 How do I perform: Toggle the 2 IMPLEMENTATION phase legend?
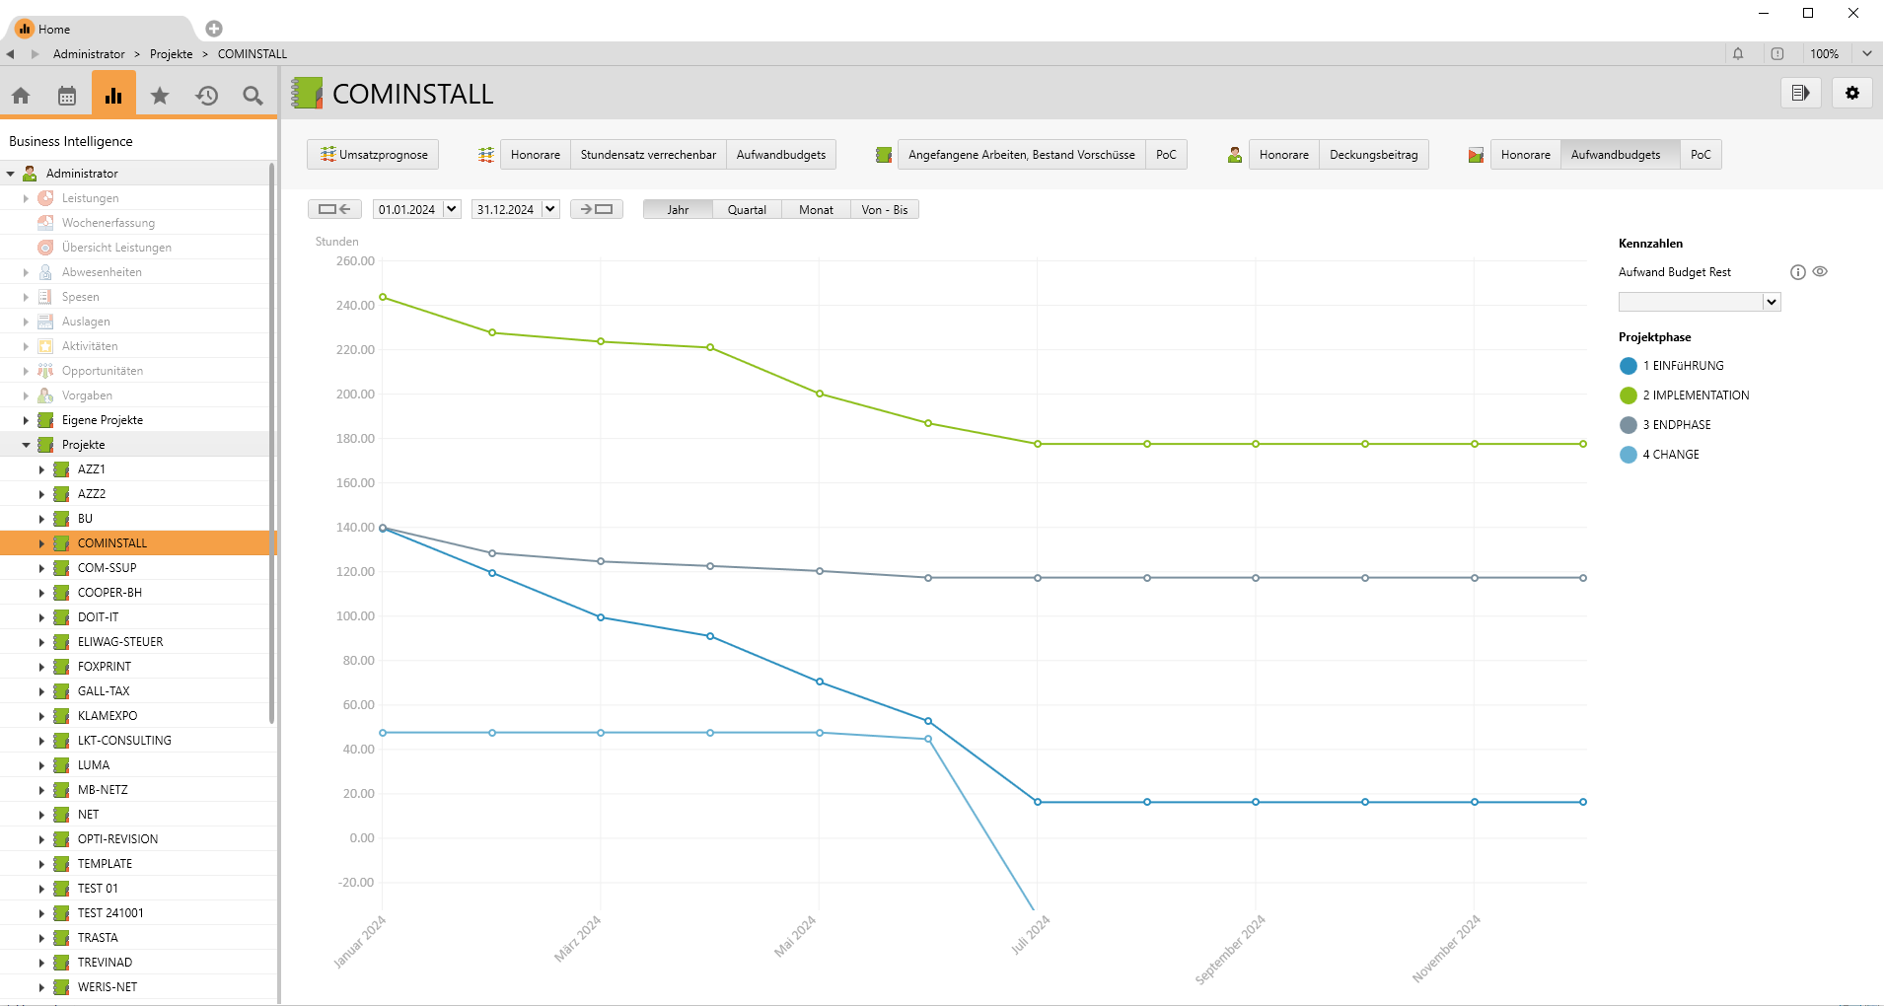pyautogui.click(x=1696, y=395)
